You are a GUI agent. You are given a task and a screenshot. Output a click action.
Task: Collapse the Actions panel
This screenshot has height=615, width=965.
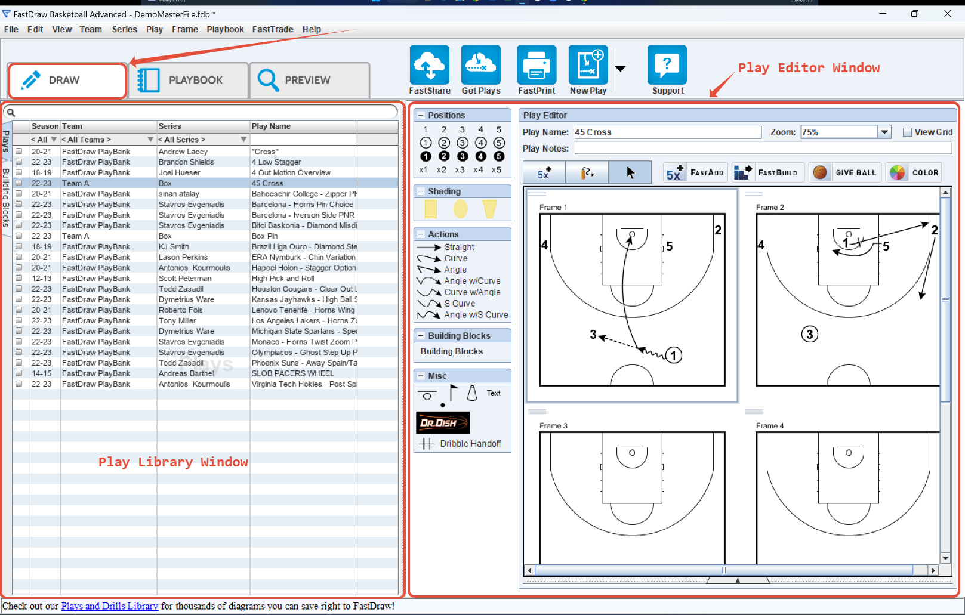pos(421,235)
